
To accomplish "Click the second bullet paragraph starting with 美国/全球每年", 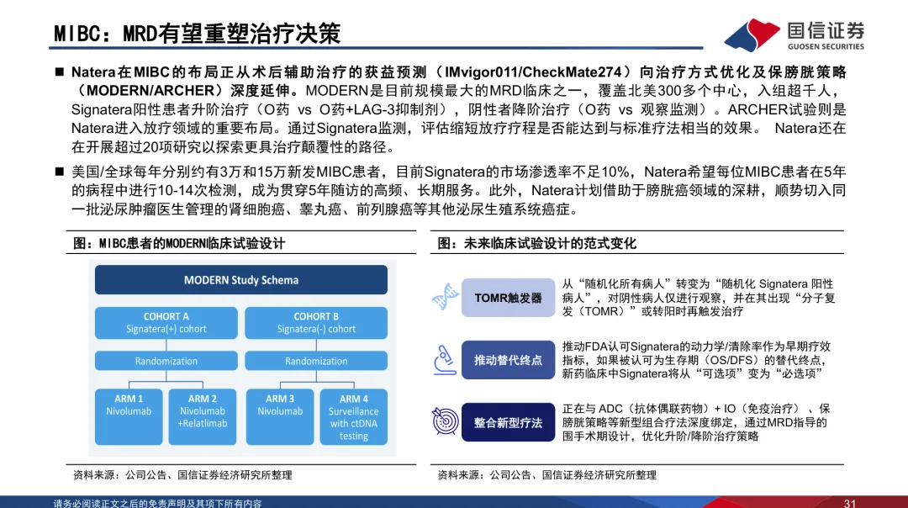I will coord(459,191).
